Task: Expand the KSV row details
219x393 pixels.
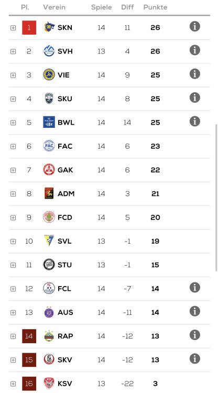Action: click(13, 384)
